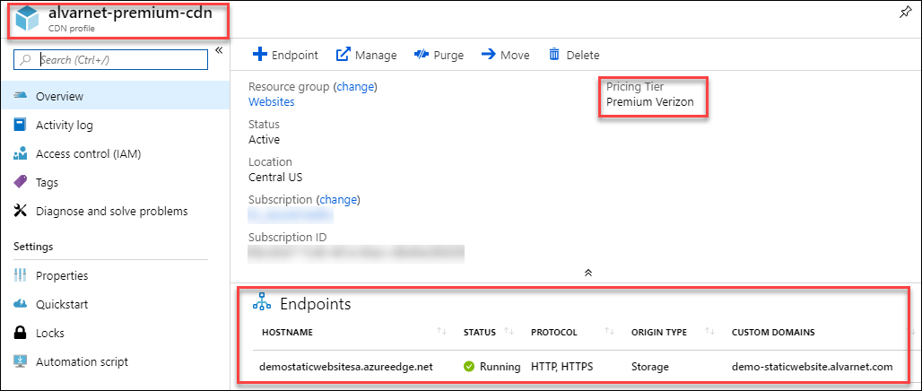
Task: Select the Purge toolbar command
Action: [439, 55]
